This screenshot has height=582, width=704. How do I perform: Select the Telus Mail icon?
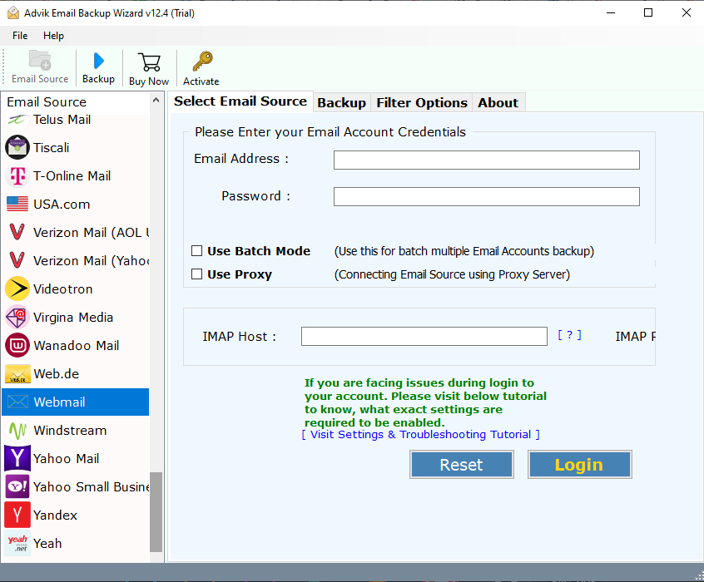tap(17, 120)
